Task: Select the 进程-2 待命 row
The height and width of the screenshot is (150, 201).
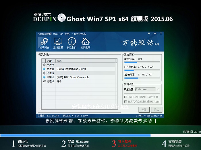Action: 79,81
